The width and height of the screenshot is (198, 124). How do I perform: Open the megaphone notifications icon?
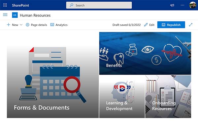click(x=172, y=5)
